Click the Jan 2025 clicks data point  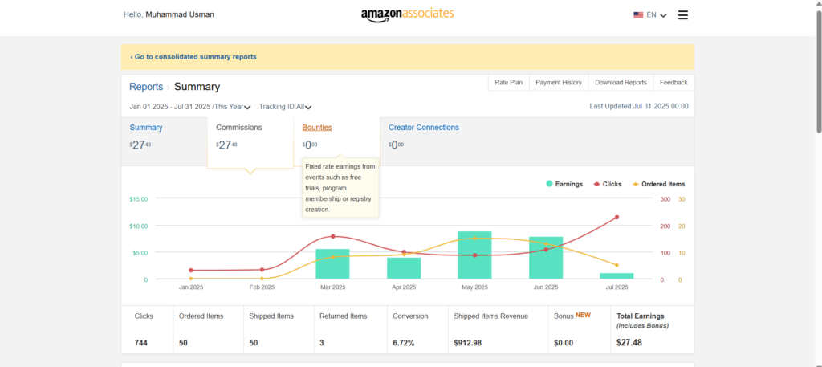pyautogui.click(x=191, y=271)
